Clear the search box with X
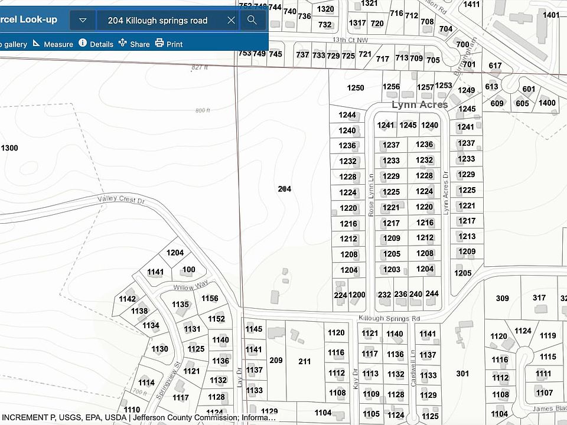Image resolution: width=567 pixels, height=425 pixels. pyautogui.click(x=231, y=20)
